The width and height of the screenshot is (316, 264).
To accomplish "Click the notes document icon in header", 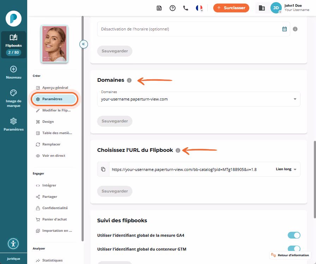I will (x=159, y=8).
